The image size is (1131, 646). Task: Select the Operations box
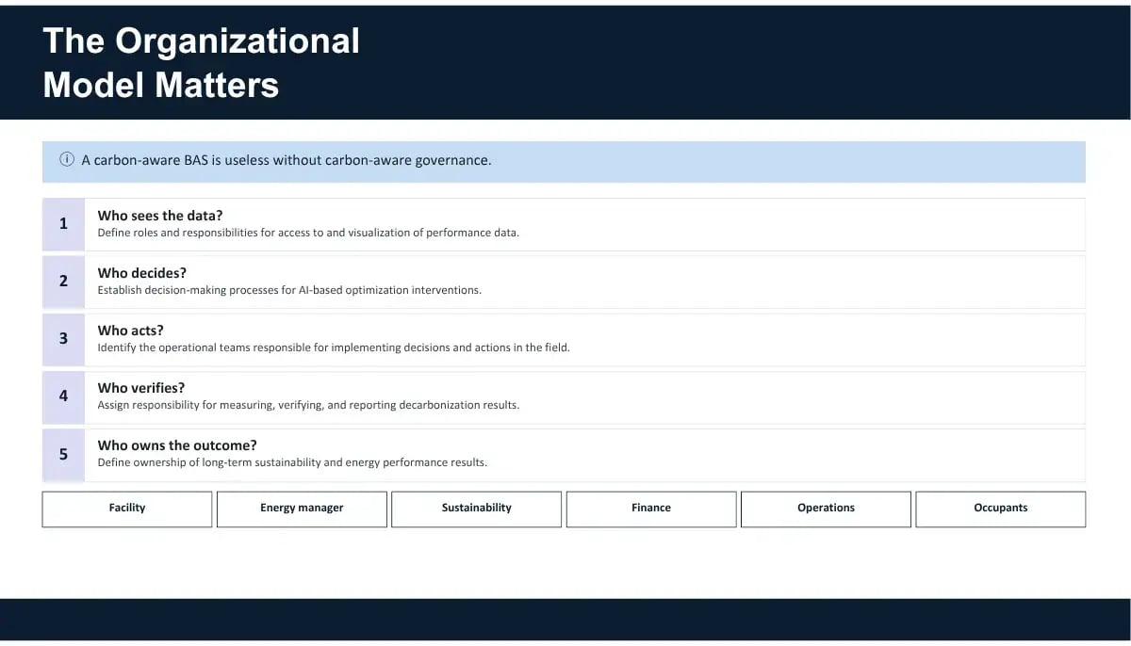pyautogui.click(x=826, y=509)
